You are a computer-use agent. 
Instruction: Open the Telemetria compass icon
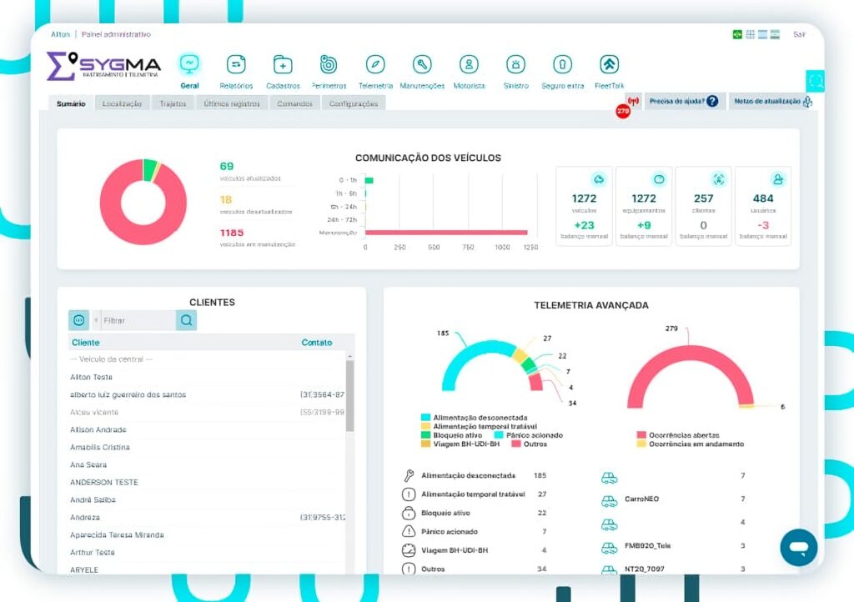(374, 65)
